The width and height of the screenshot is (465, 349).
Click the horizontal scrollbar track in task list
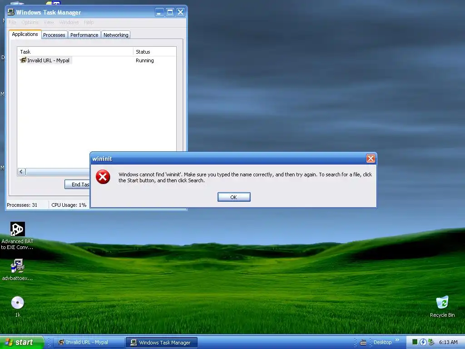58,172
